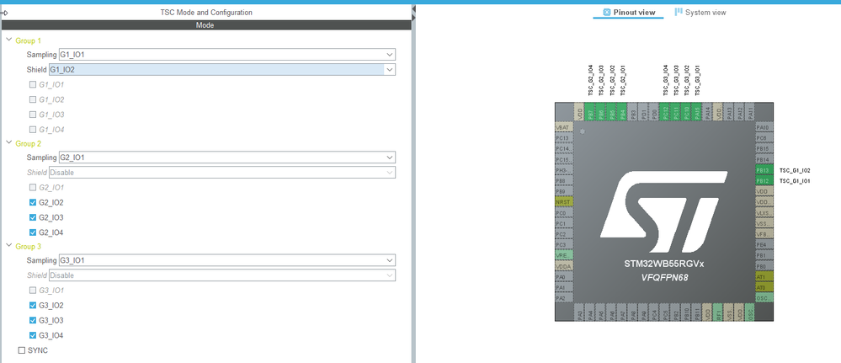Click the RF1 pin
This screenshot has width=841, height=363.
(718, 312)
